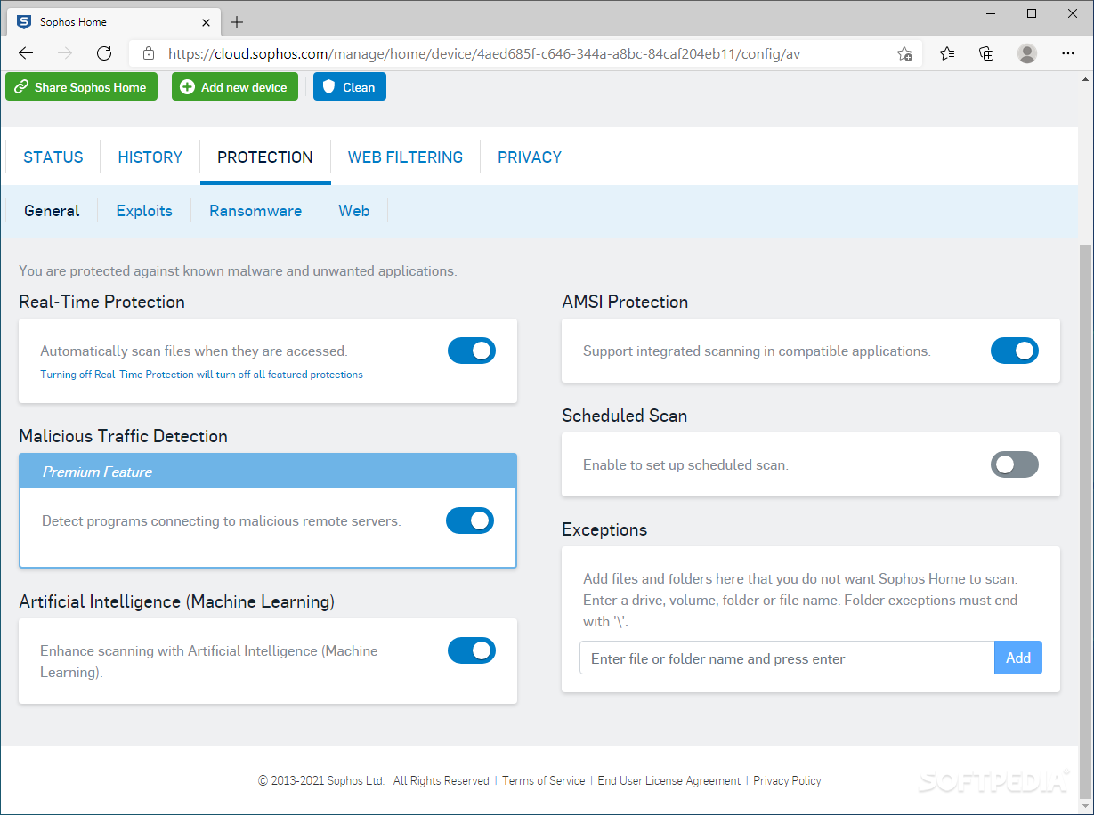Viewport: 1094px width, 815px height.
Task: Add page to favorites star icon
Action: click(x=904, y=53)
